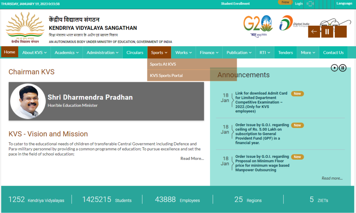Pause the header banner animation

click(327, 31)
